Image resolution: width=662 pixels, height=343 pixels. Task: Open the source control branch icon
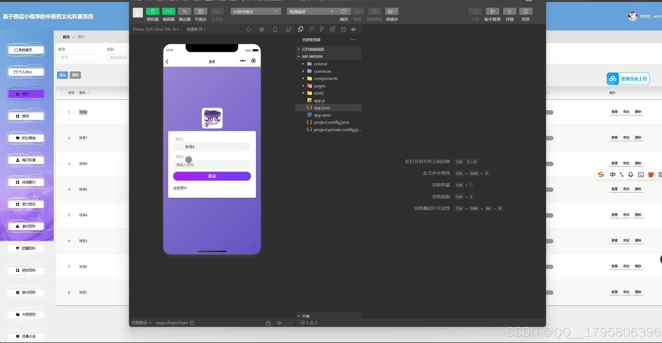[x=322, y=29]
